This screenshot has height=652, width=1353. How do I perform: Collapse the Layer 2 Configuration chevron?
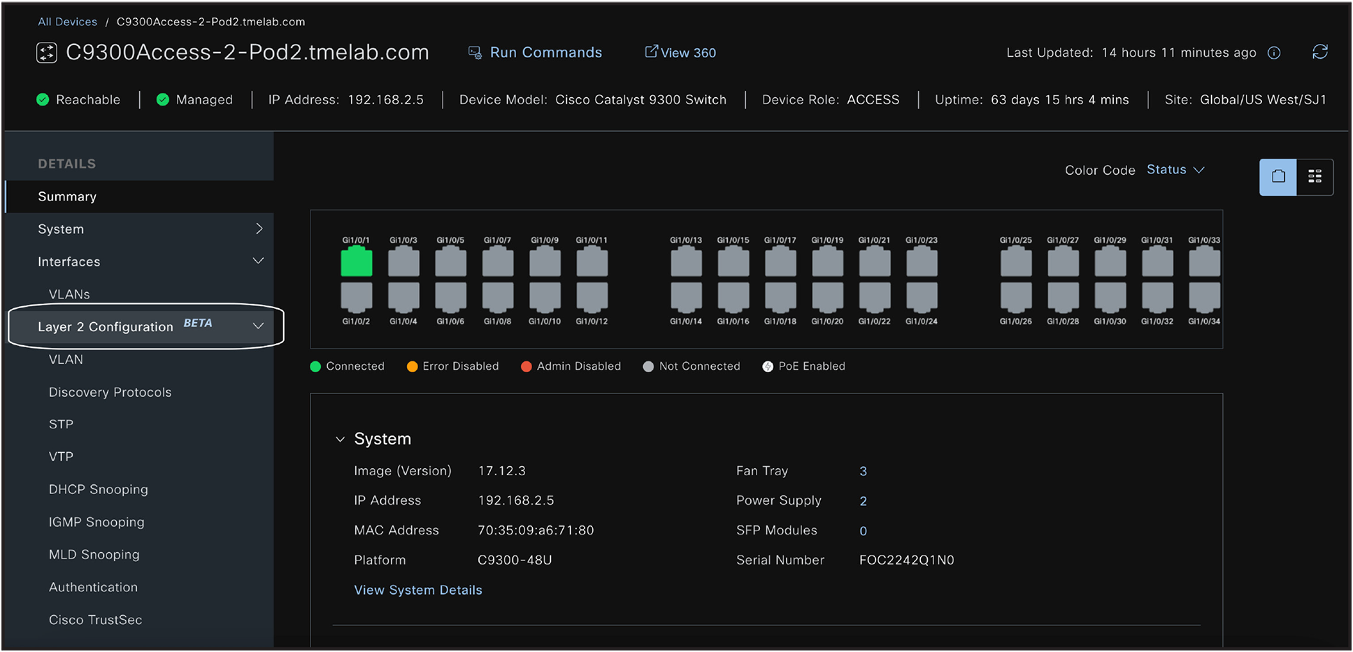[x=258, y=326]
